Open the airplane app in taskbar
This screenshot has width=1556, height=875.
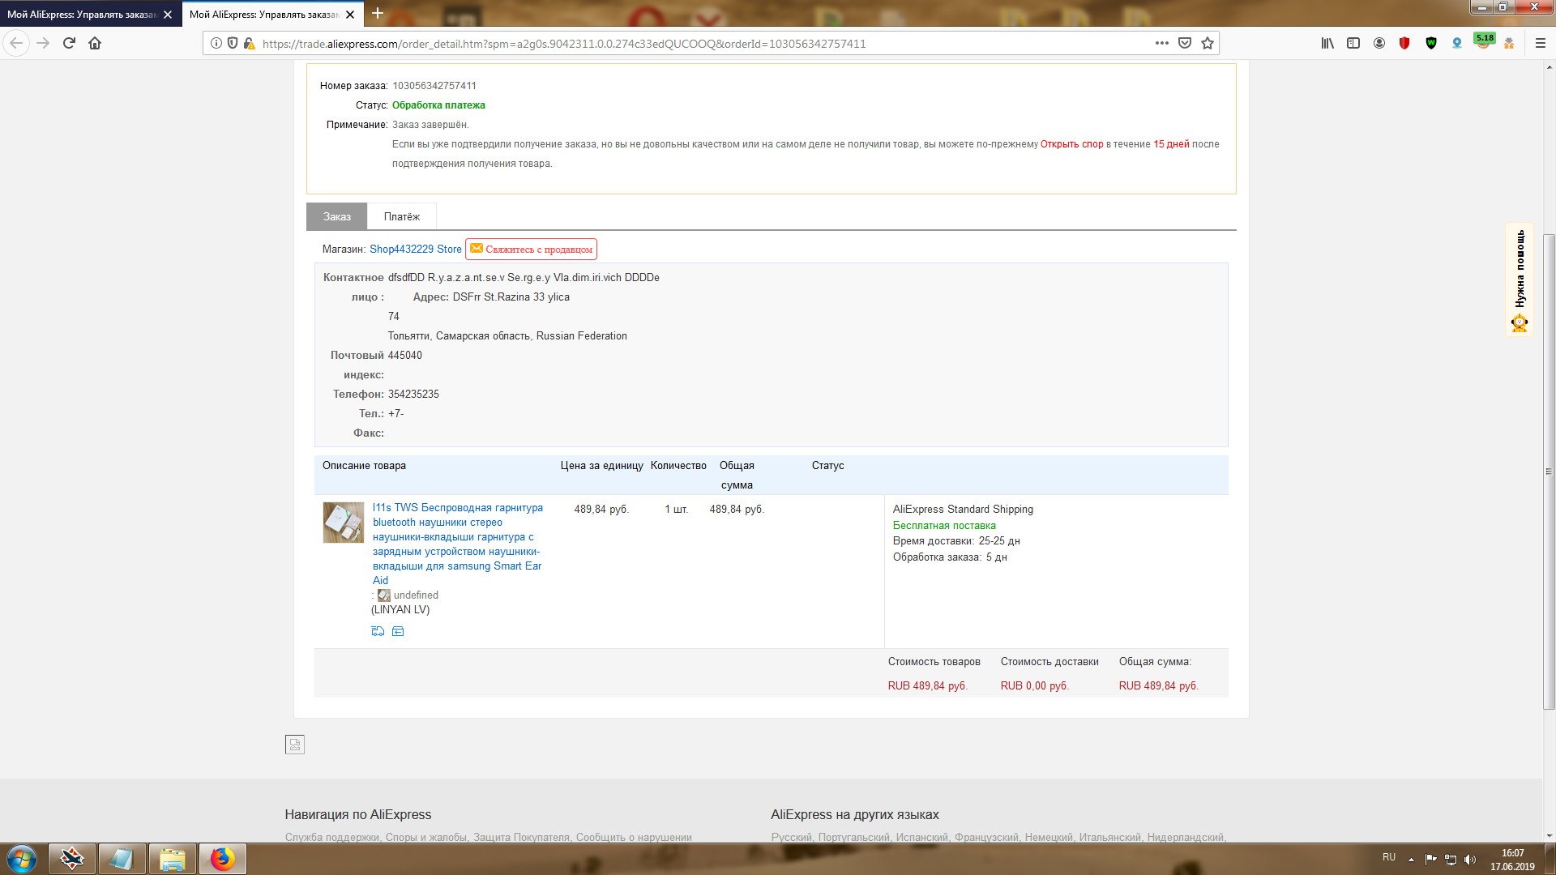[x=72, y=859]
